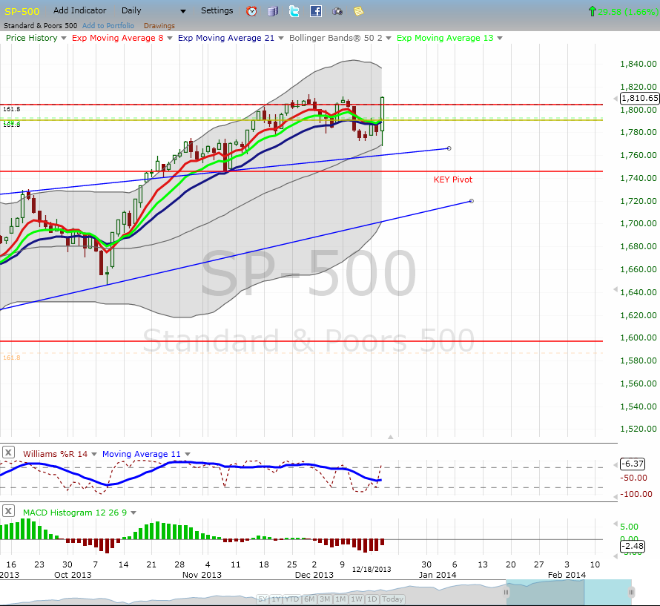Click the Add to Portfolio link
Screen dimensions: 660x606
pos(108,26)
